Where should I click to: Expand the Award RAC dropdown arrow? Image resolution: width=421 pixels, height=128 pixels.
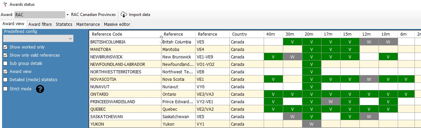point(67,15)
